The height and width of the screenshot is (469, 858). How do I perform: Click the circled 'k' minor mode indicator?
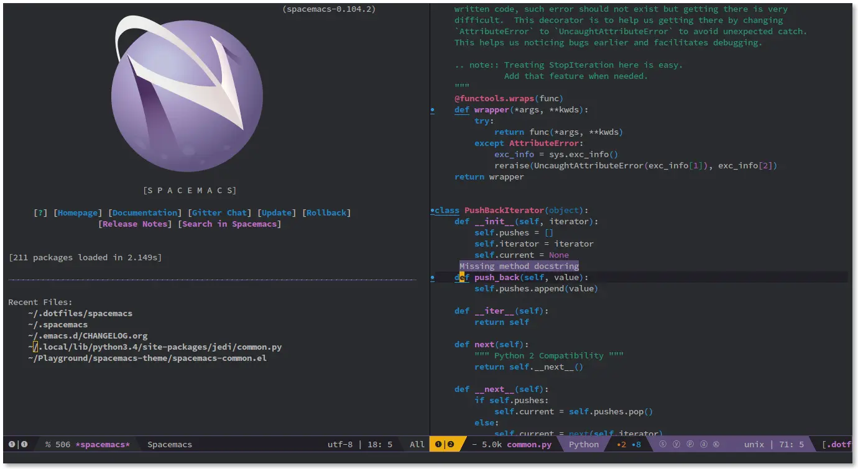click(x=716, y=444)
